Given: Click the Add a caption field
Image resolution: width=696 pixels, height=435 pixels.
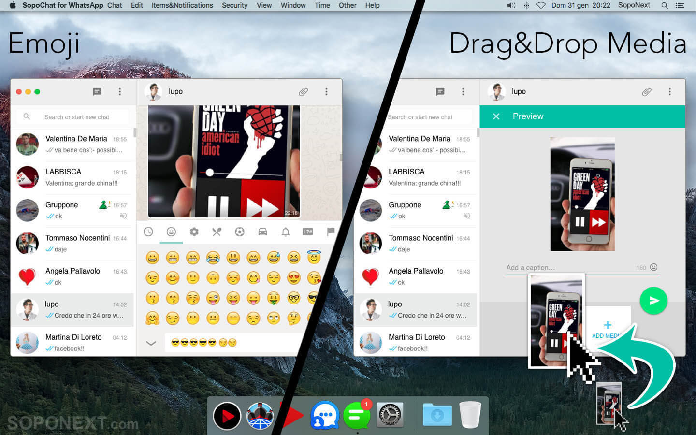Looking at the screenshot, I should (570, 268).
